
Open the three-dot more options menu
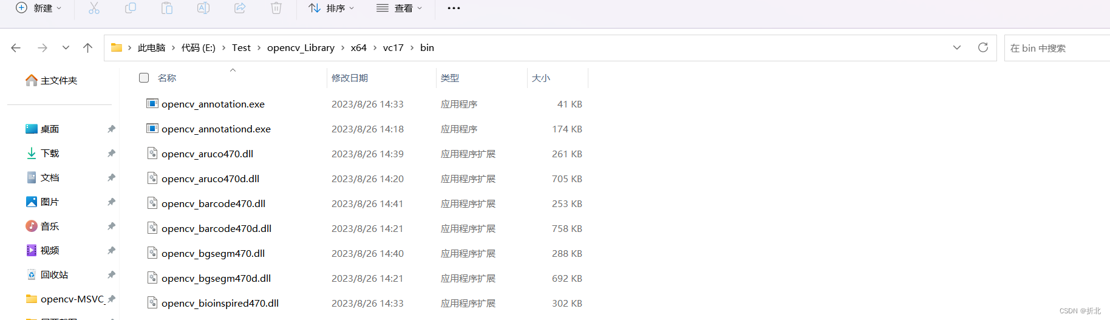454,8
